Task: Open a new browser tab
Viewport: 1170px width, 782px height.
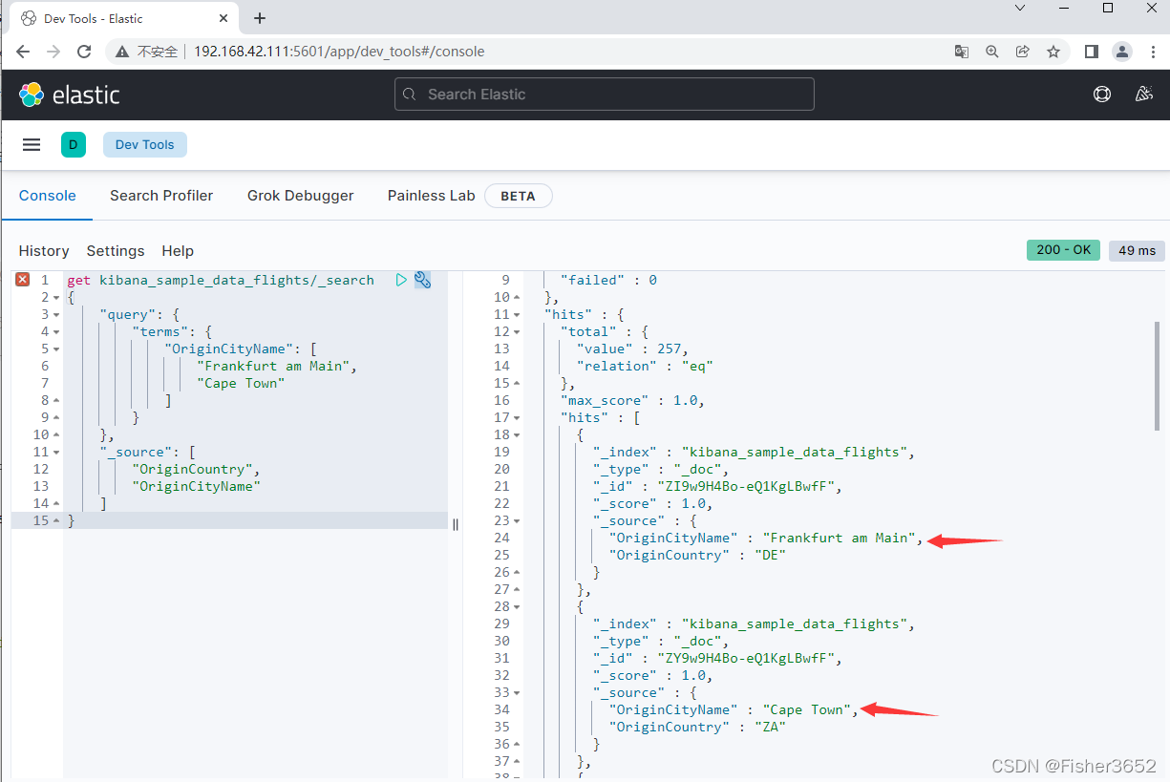Action: point(260,18)
